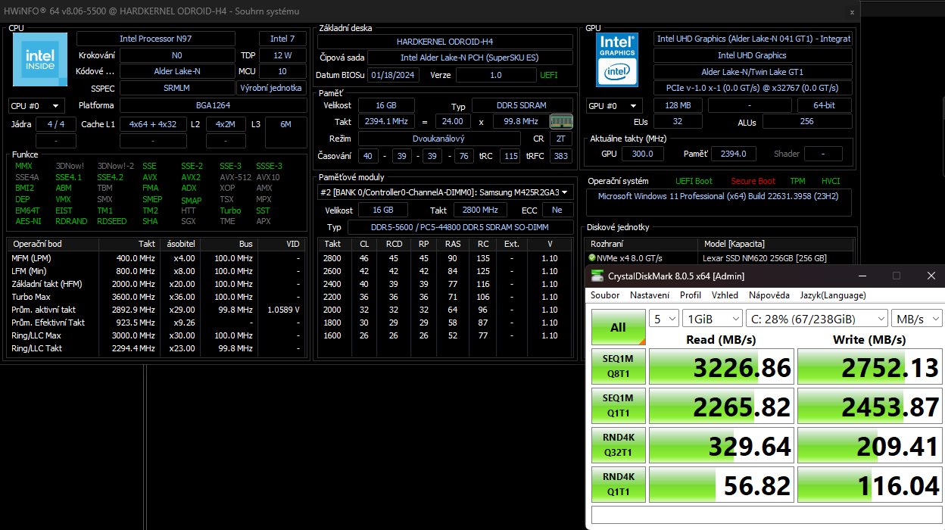
Task: Open the MB/s unit dropdown
Action: click(x=916, y=319)
